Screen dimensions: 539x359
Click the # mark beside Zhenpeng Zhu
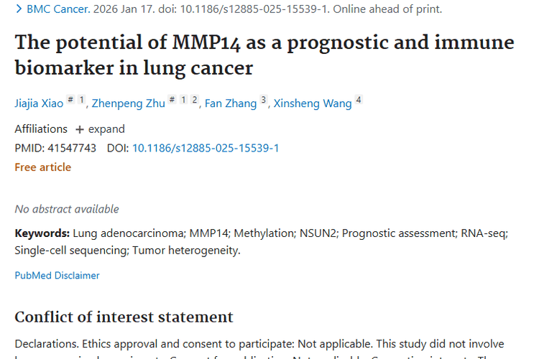(172, 100)
